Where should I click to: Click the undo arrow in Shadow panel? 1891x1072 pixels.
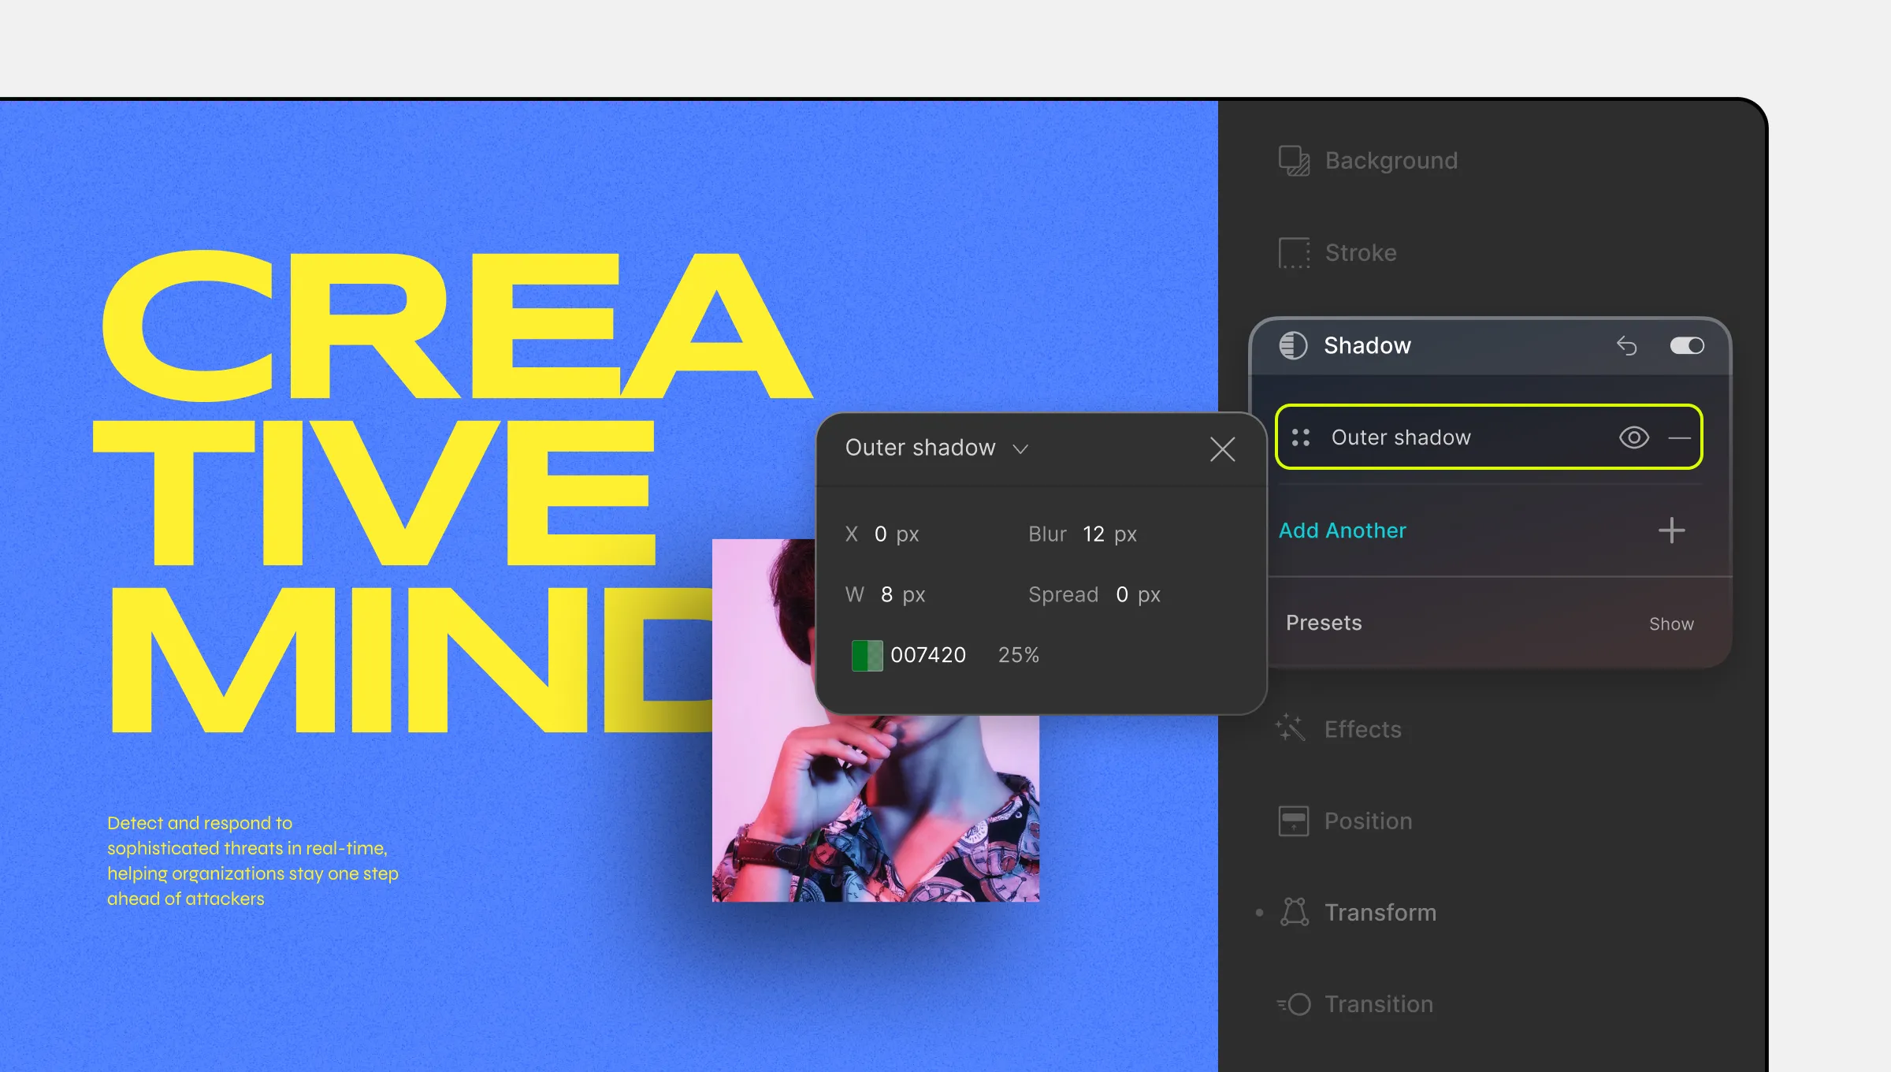click(1626, 344)
